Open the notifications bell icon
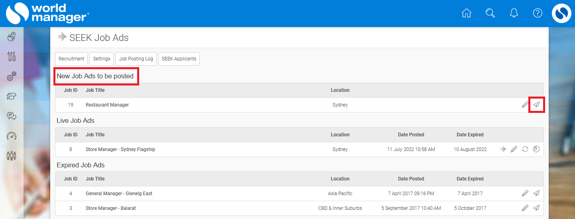 click(x=514, y=13)
